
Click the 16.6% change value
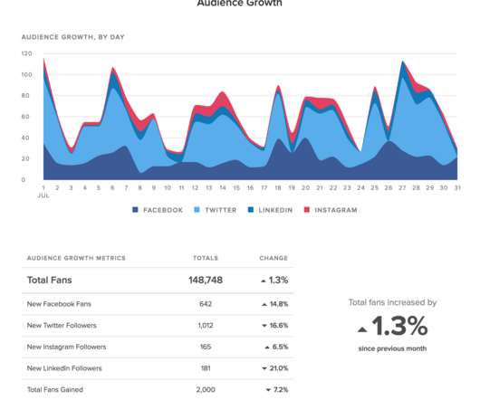279,326
